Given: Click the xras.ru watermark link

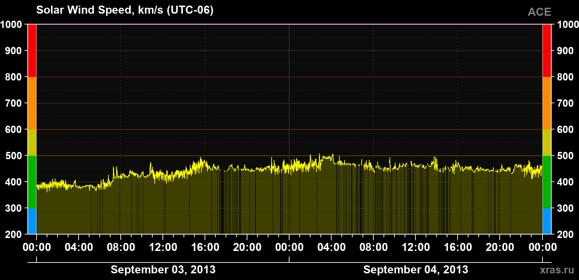Looking at the screenshot, I should 557,270.
